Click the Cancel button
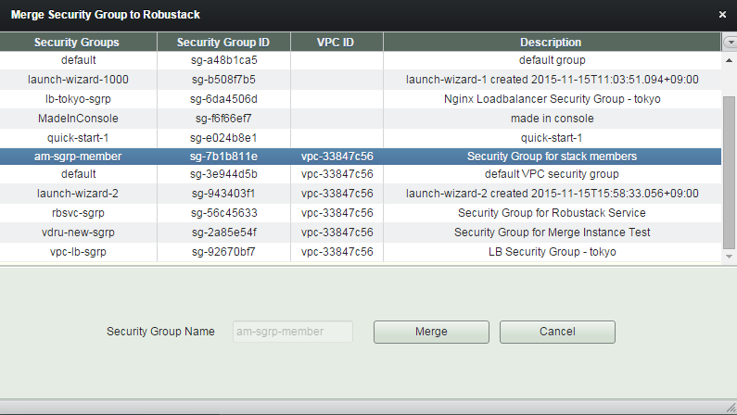737x415 pixels. tap(557, 332)
